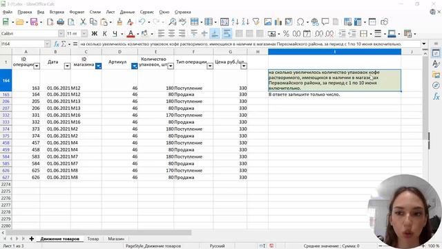The height and width of the screenshot is (249, 442).
Task: Toggle Wrap text button
Action: pos(227,34)
